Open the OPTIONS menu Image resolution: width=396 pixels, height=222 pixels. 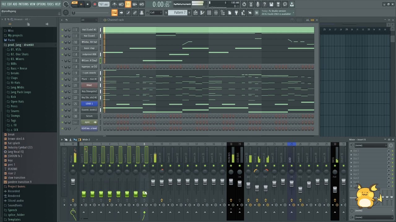[41, 4]
